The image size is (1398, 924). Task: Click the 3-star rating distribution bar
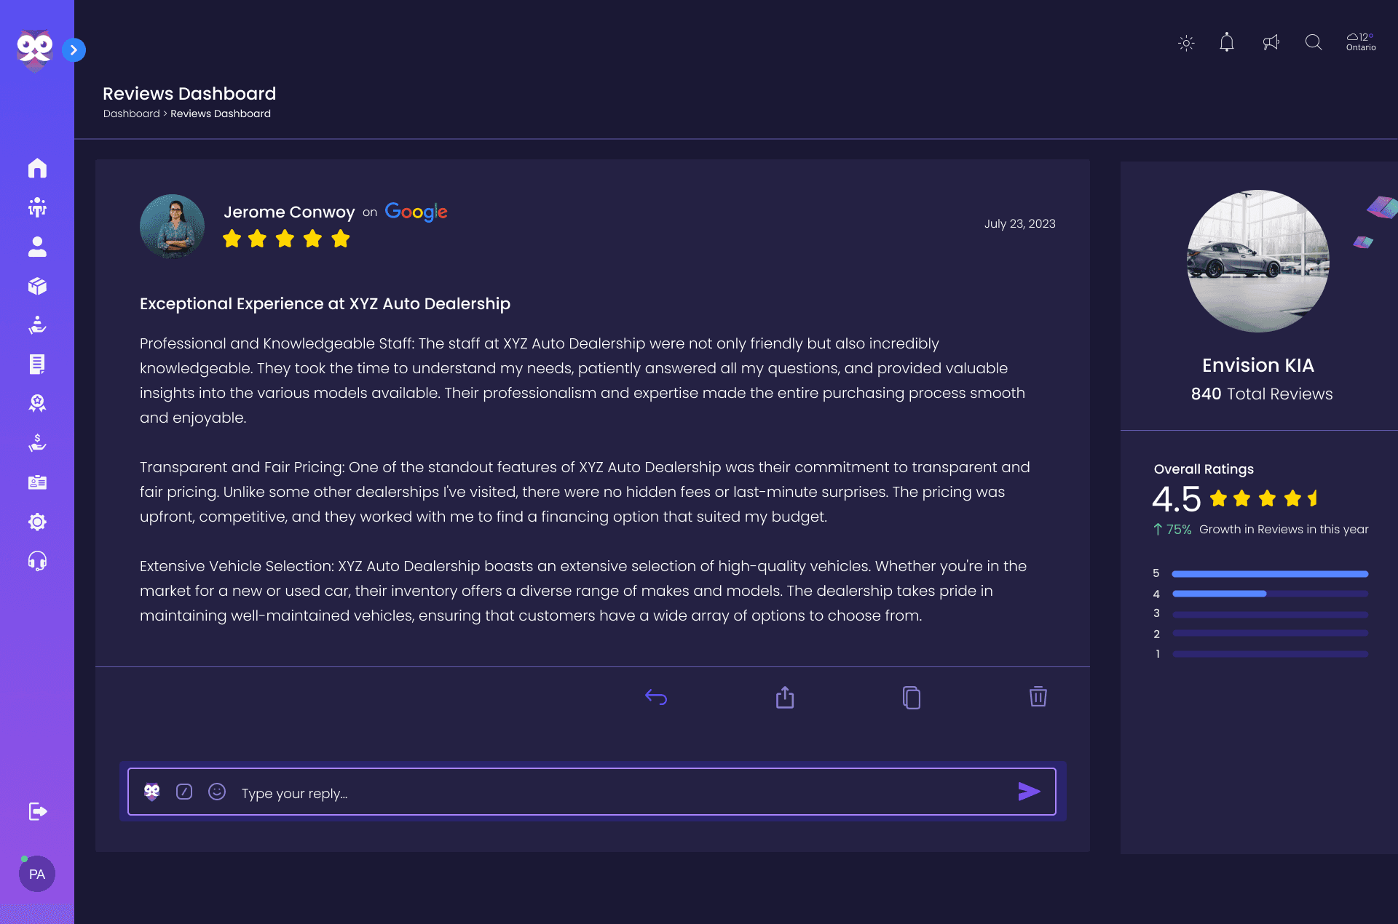(1270, 614)
